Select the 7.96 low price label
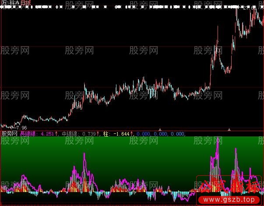The width and height of the screenshot is (264, 206). tap(21, 127)
